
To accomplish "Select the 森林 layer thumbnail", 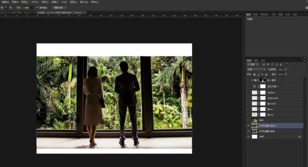I will tap(255, 120).
